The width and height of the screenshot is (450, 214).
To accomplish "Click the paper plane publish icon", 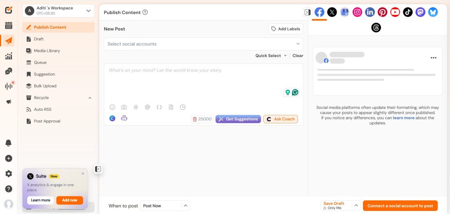I will click(9, 40).
